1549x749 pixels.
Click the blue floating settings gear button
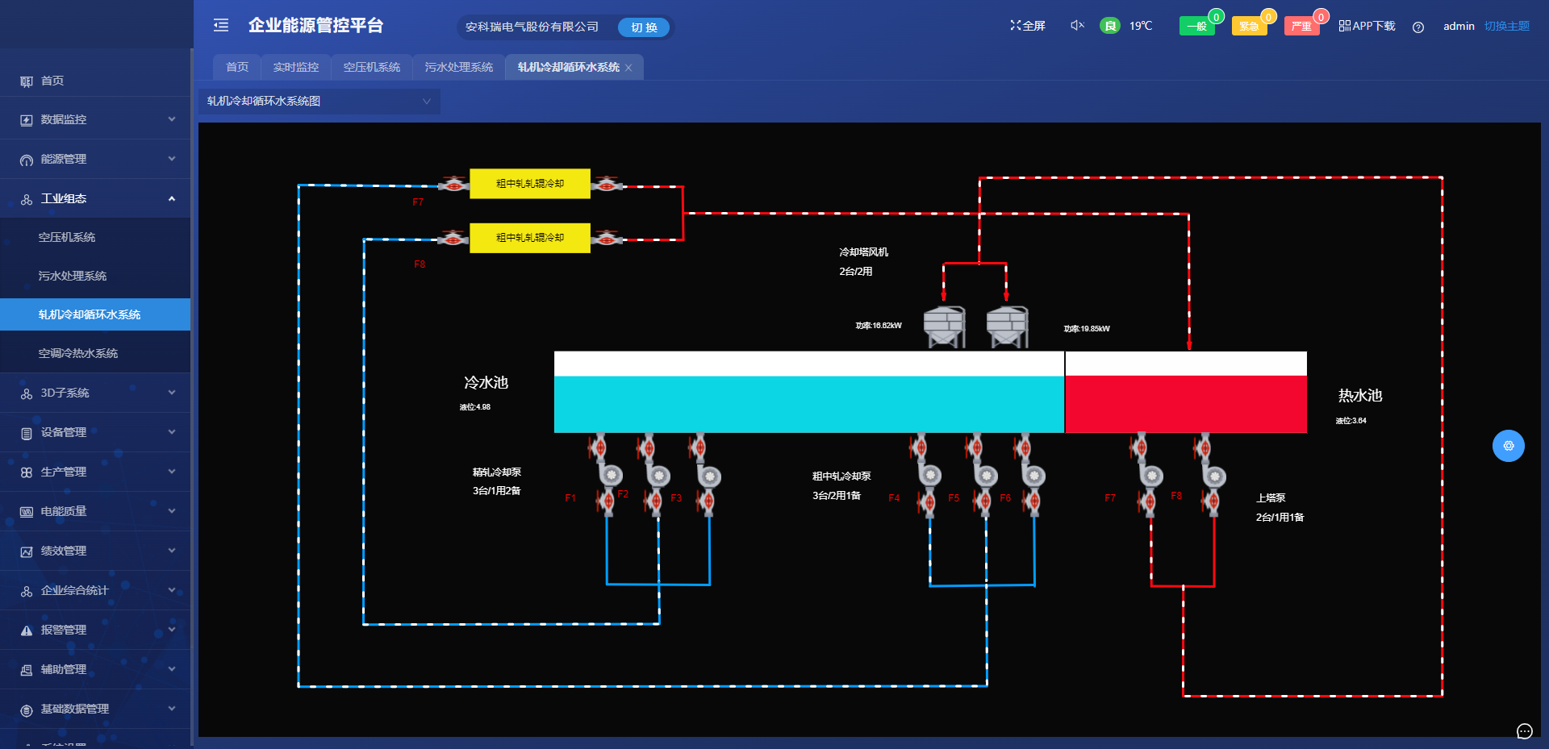click(x=1509, y=446)
